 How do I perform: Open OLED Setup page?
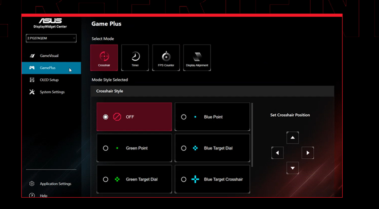click(x=51, y=80)
